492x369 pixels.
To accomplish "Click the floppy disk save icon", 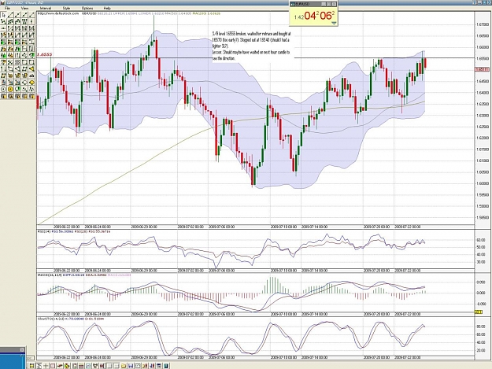I will coord(131,366).
